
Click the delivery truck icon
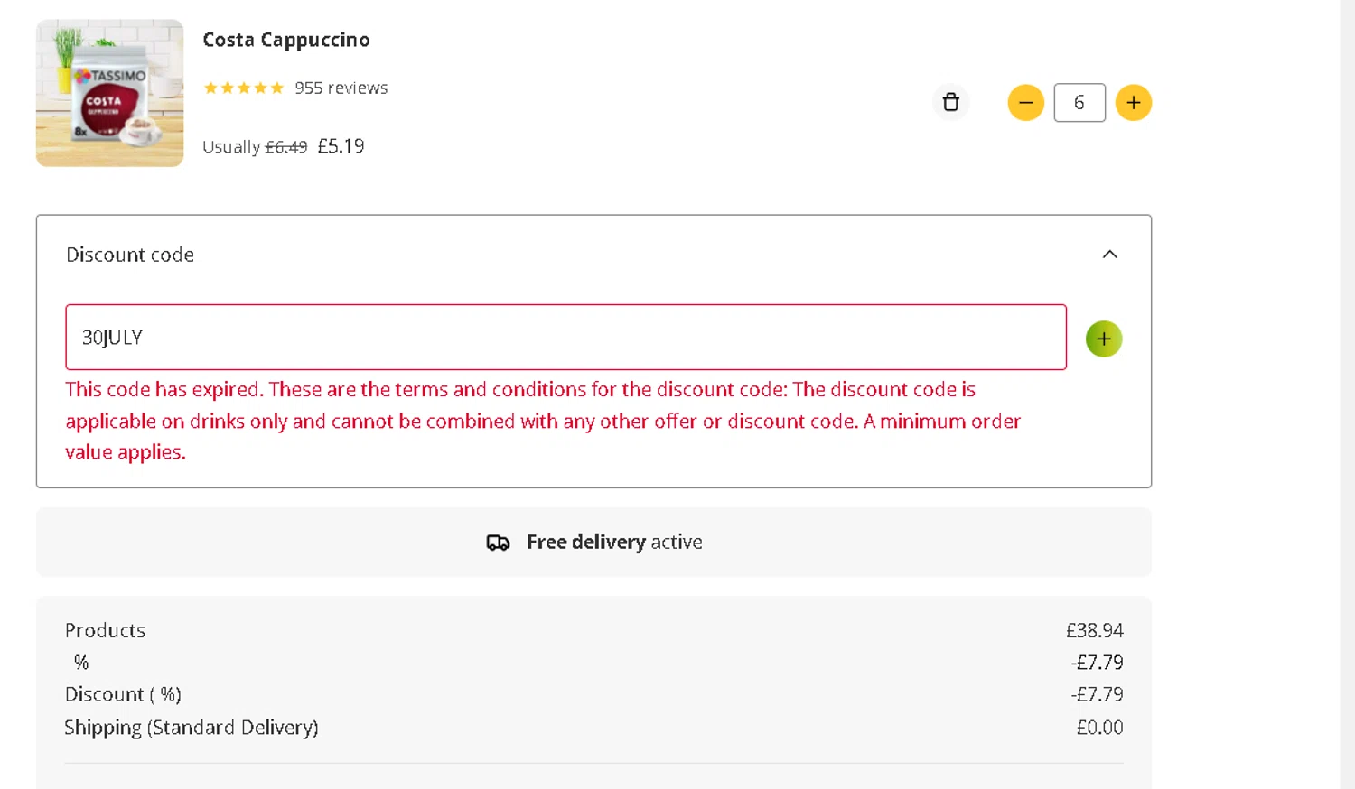498,543
